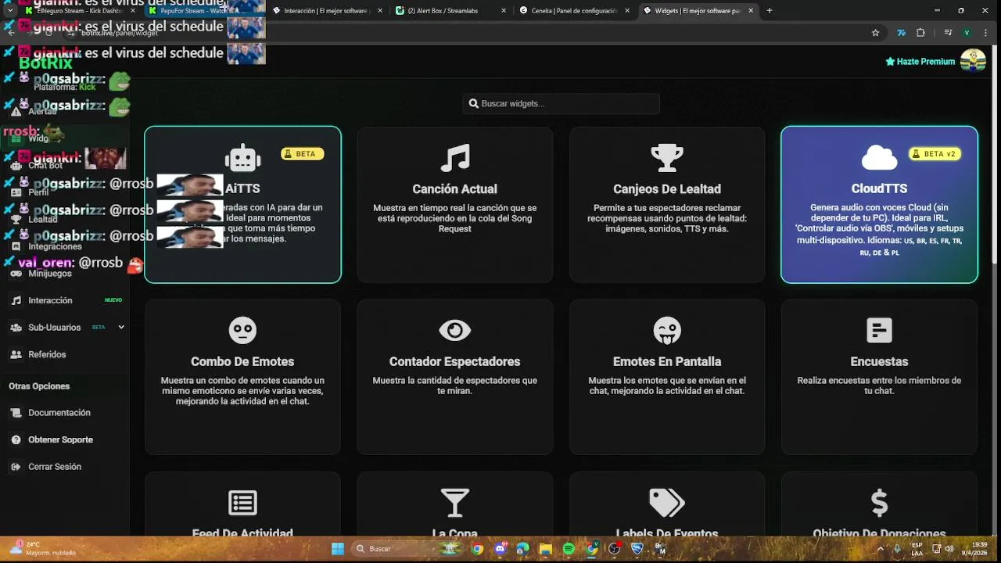The height and width of the screenshot is (563, 1001).
Task: Click the list icon of Feed De Actividad
Action: [x=242, y=503]
